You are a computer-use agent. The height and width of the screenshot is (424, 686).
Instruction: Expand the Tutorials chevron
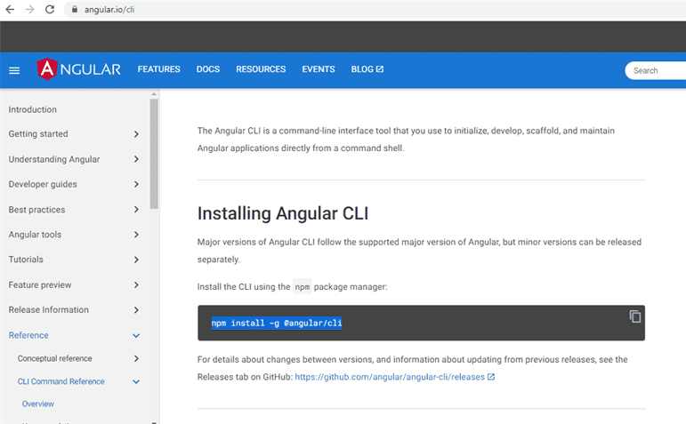[x=136, y=260]
